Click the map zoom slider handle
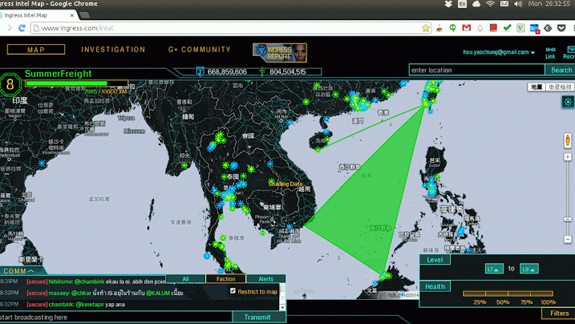 coord(567,219)
